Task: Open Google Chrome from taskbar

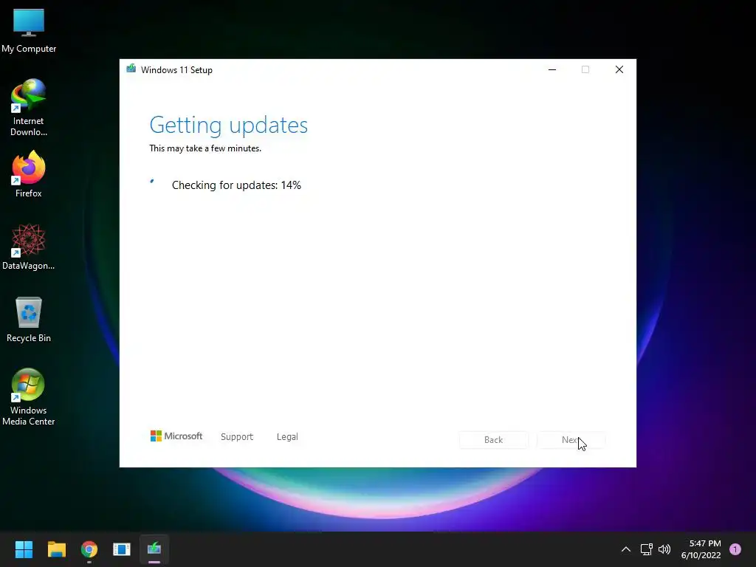Action: point(89,549)
